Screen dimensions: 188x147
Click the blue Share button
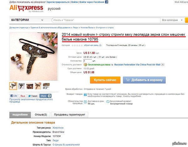pos(45,96)
